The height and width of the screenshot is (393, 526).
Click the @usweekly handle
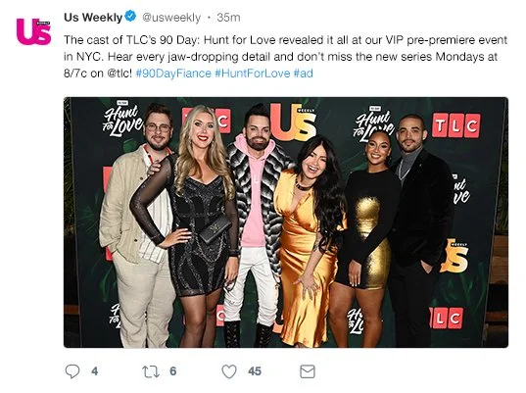pos(171,18)
